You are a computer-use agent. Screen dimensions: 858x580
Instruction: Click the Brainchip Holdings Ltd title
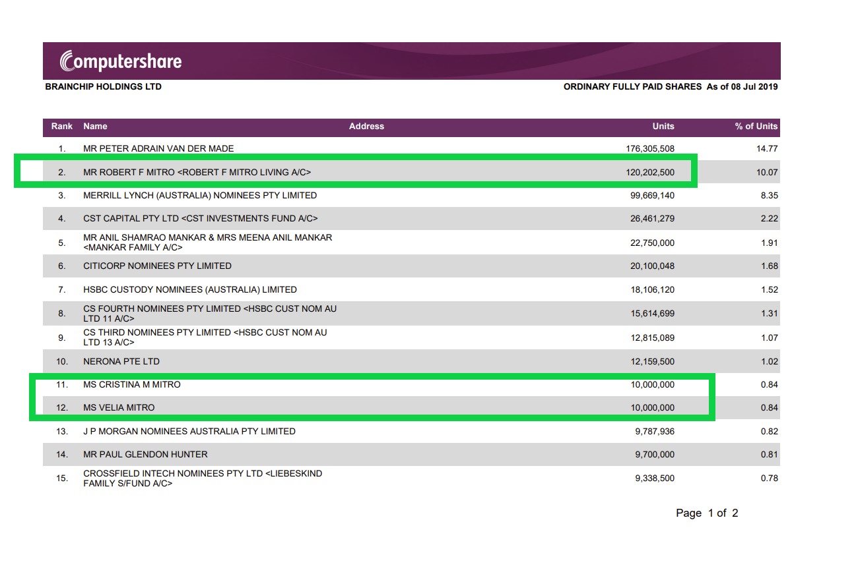point(103,86)
